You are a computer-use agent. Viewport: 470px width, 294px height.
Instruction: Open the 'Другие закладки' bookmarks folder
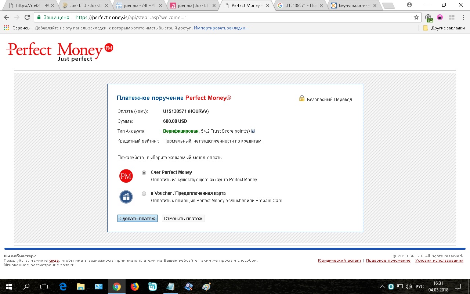click(444, 28)
